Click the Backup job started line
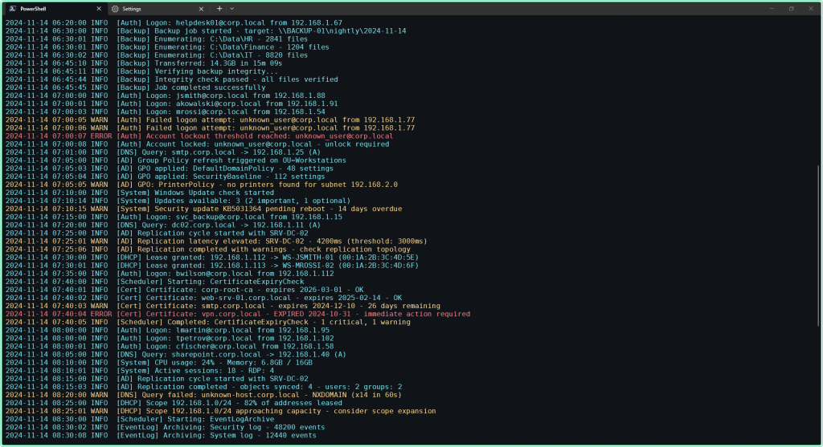 tap(206, 31)
